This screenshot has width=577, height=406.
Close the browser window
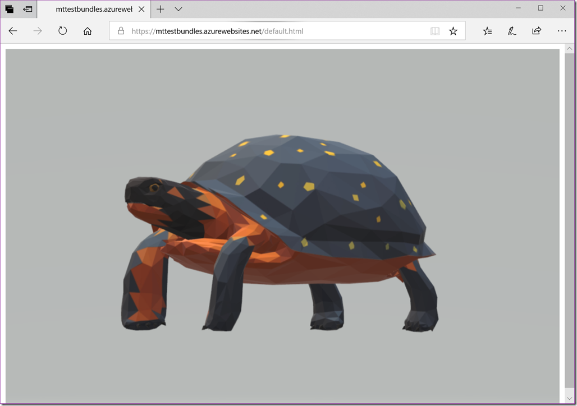click(563, 8)
